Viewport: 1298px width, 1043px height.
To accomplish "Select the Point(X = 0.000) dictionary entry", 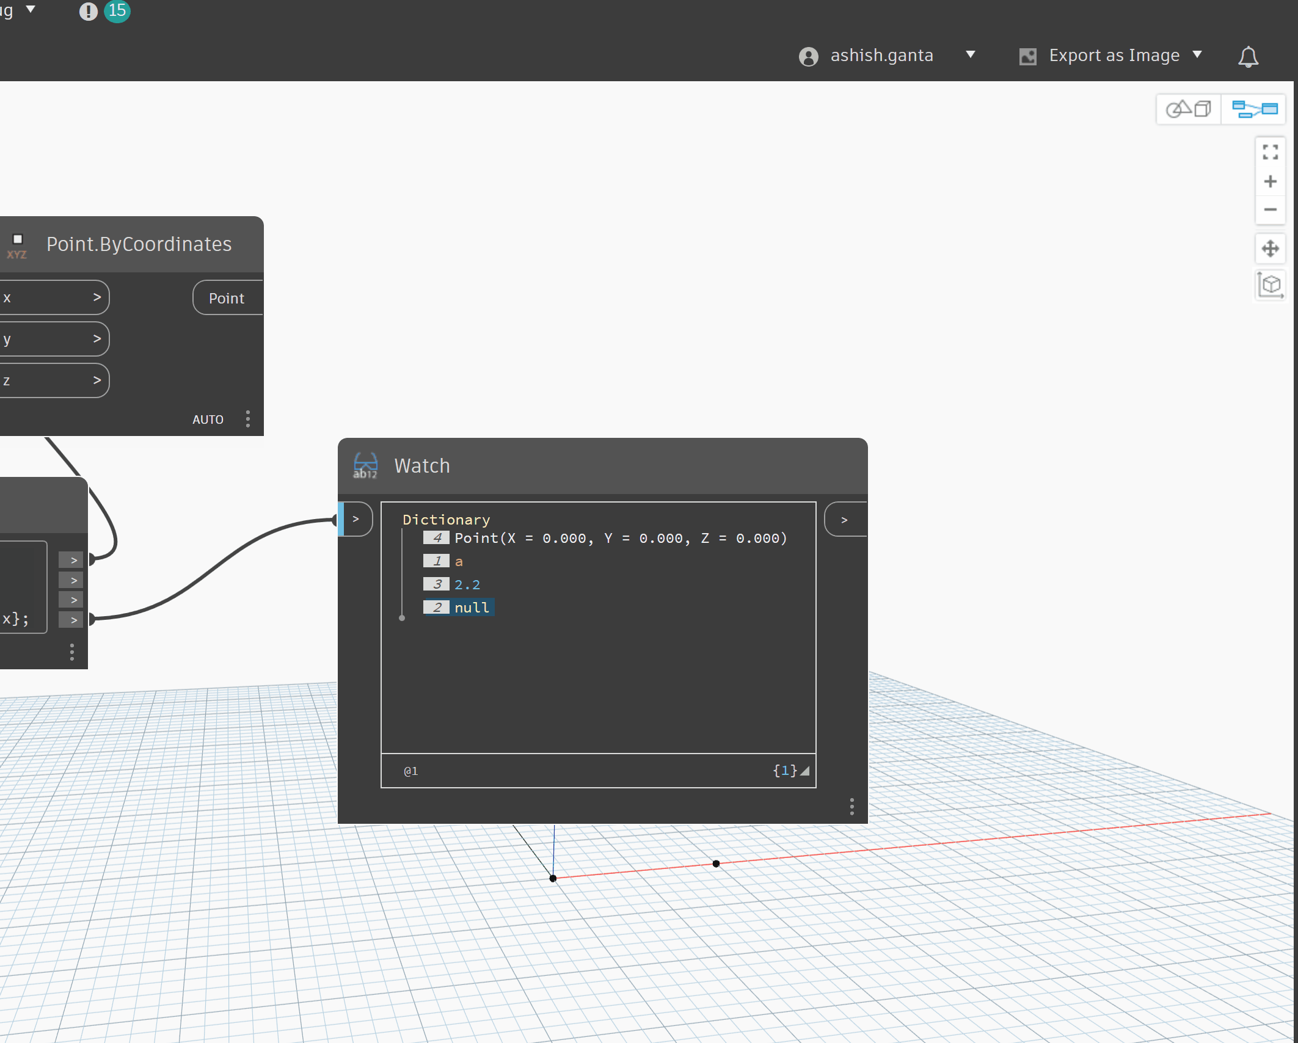I will (621, 538).
